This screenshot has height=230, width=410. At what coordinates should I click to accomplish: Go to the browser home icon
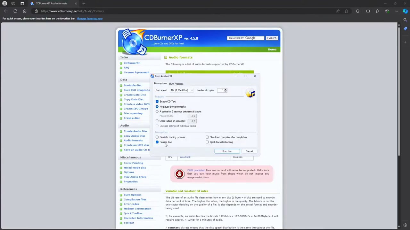tap(25, 11)
